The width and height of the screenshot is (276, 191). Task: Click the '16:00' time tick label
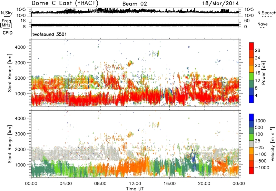(169, 184)
